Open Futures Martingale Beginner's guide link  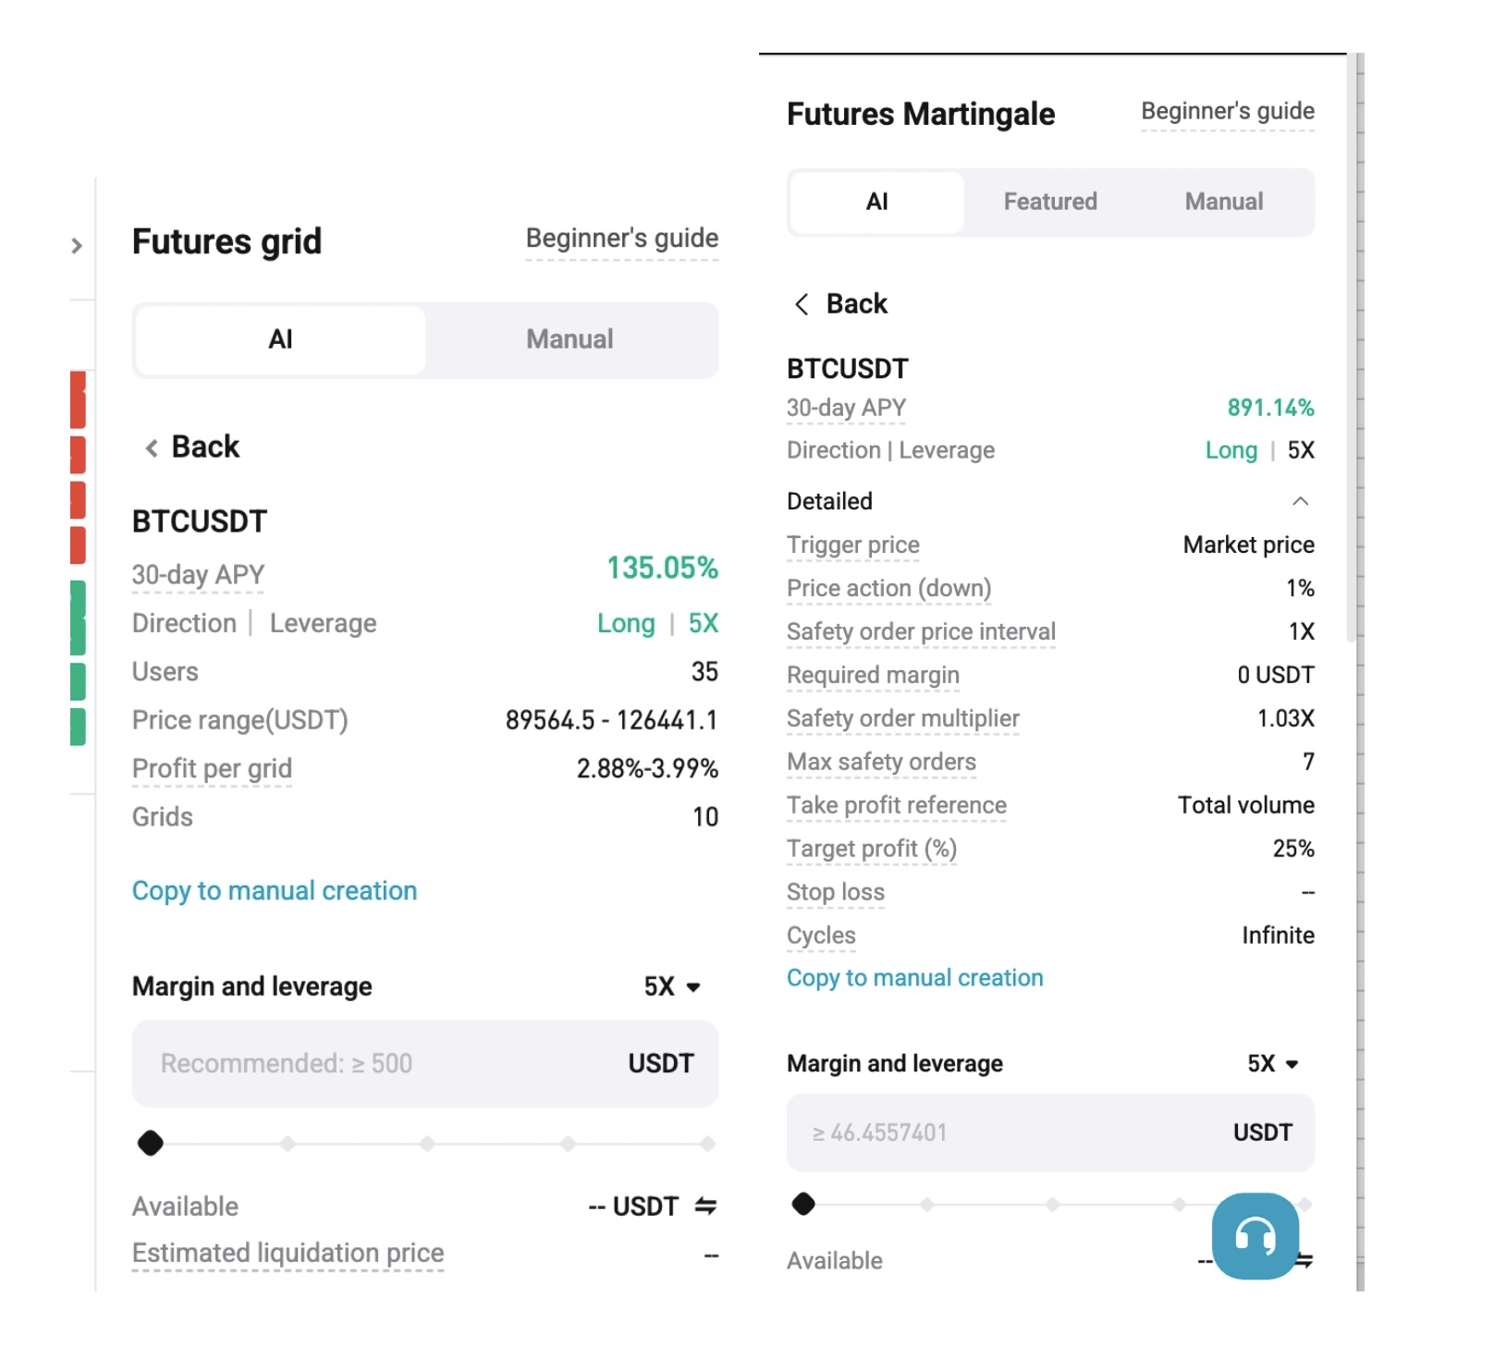[x=1227, y=111]
